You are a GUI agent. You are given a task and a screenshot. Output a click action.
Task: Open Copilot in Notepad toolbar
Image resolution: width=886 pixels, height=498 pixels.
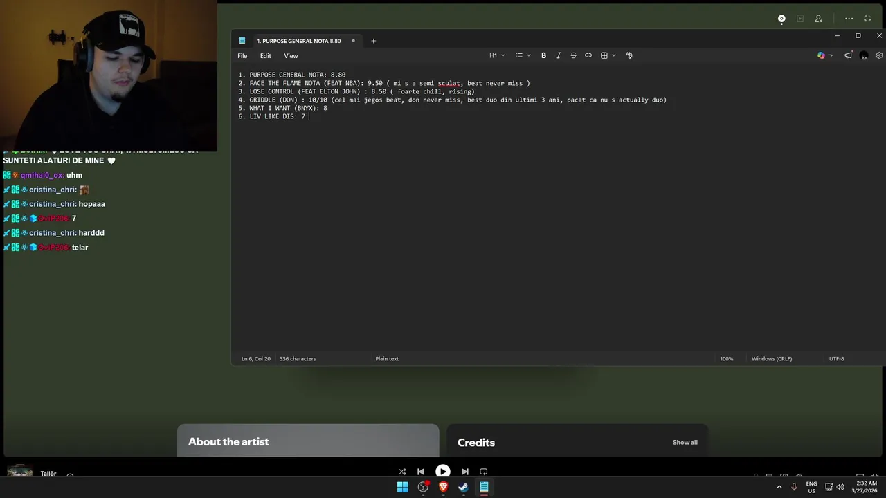821,55
